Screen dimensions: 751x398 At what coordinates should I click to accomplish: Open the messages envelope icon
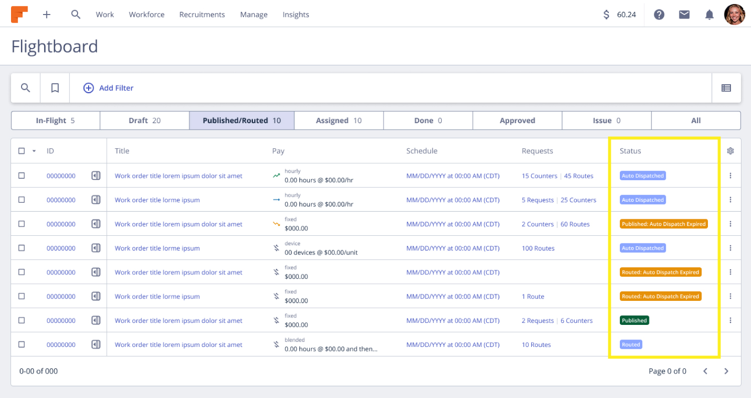point(684,15)
